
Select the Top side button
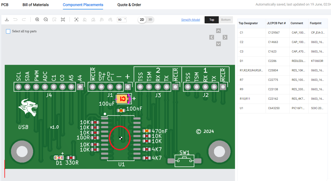(212, 20)
